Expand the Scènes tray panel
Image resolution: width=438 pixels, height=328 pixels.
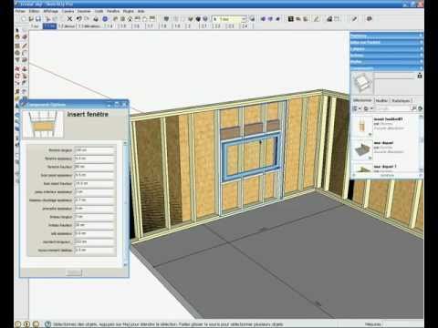tap(387, 56)
